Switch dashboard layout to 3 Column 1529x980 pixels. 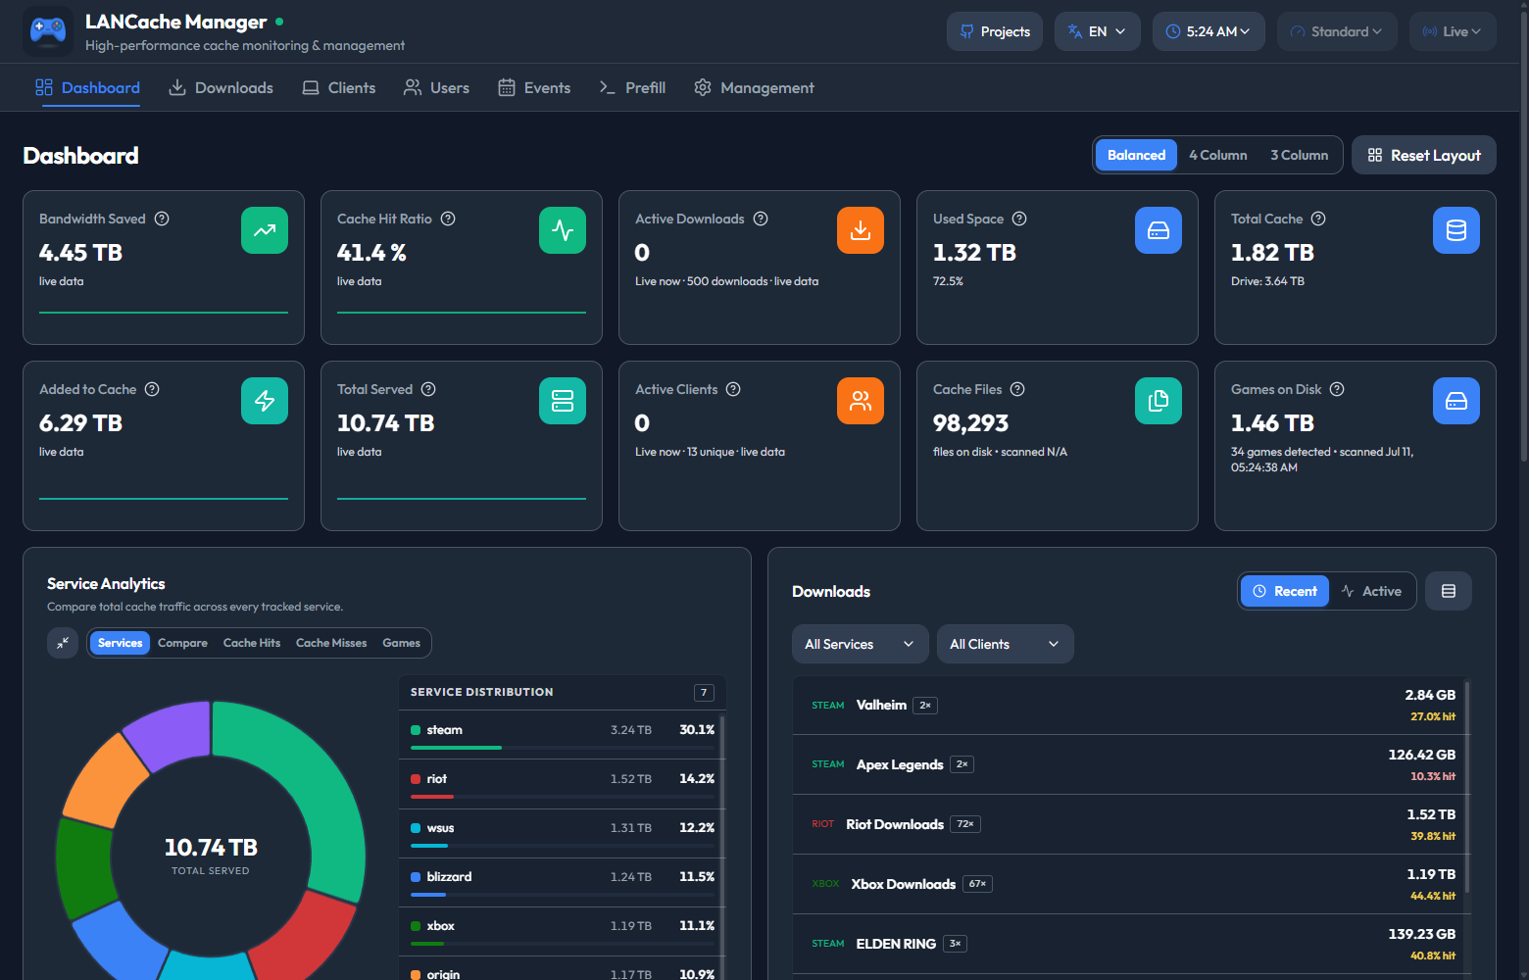click(x=1300, y=155)
